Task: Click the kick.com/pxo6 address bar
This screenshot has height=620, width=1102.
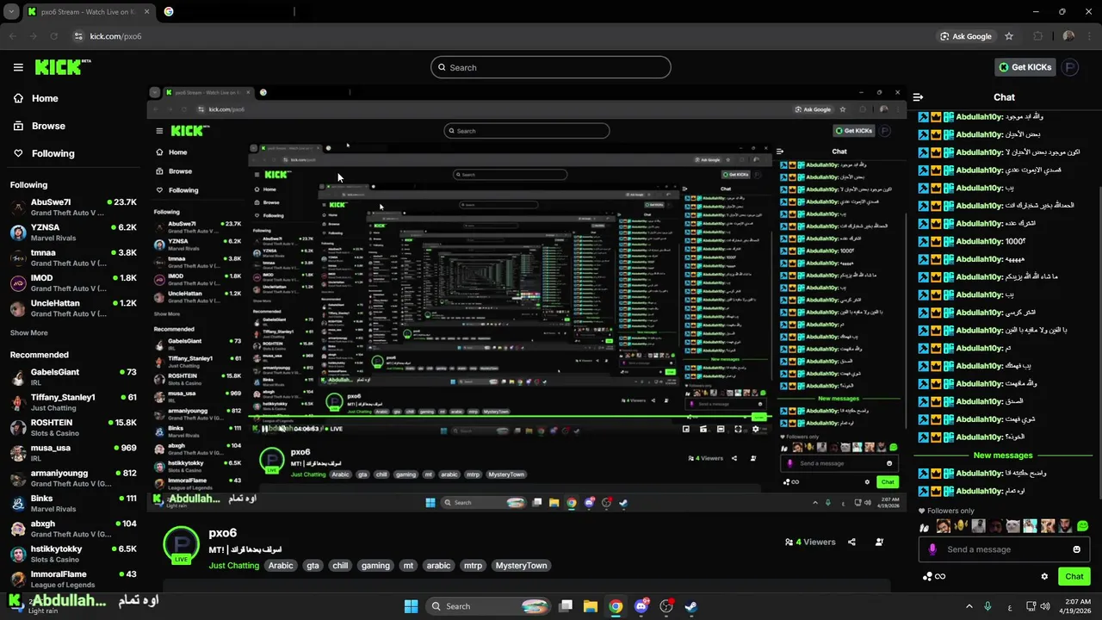Action: click(x=115, y=36)
